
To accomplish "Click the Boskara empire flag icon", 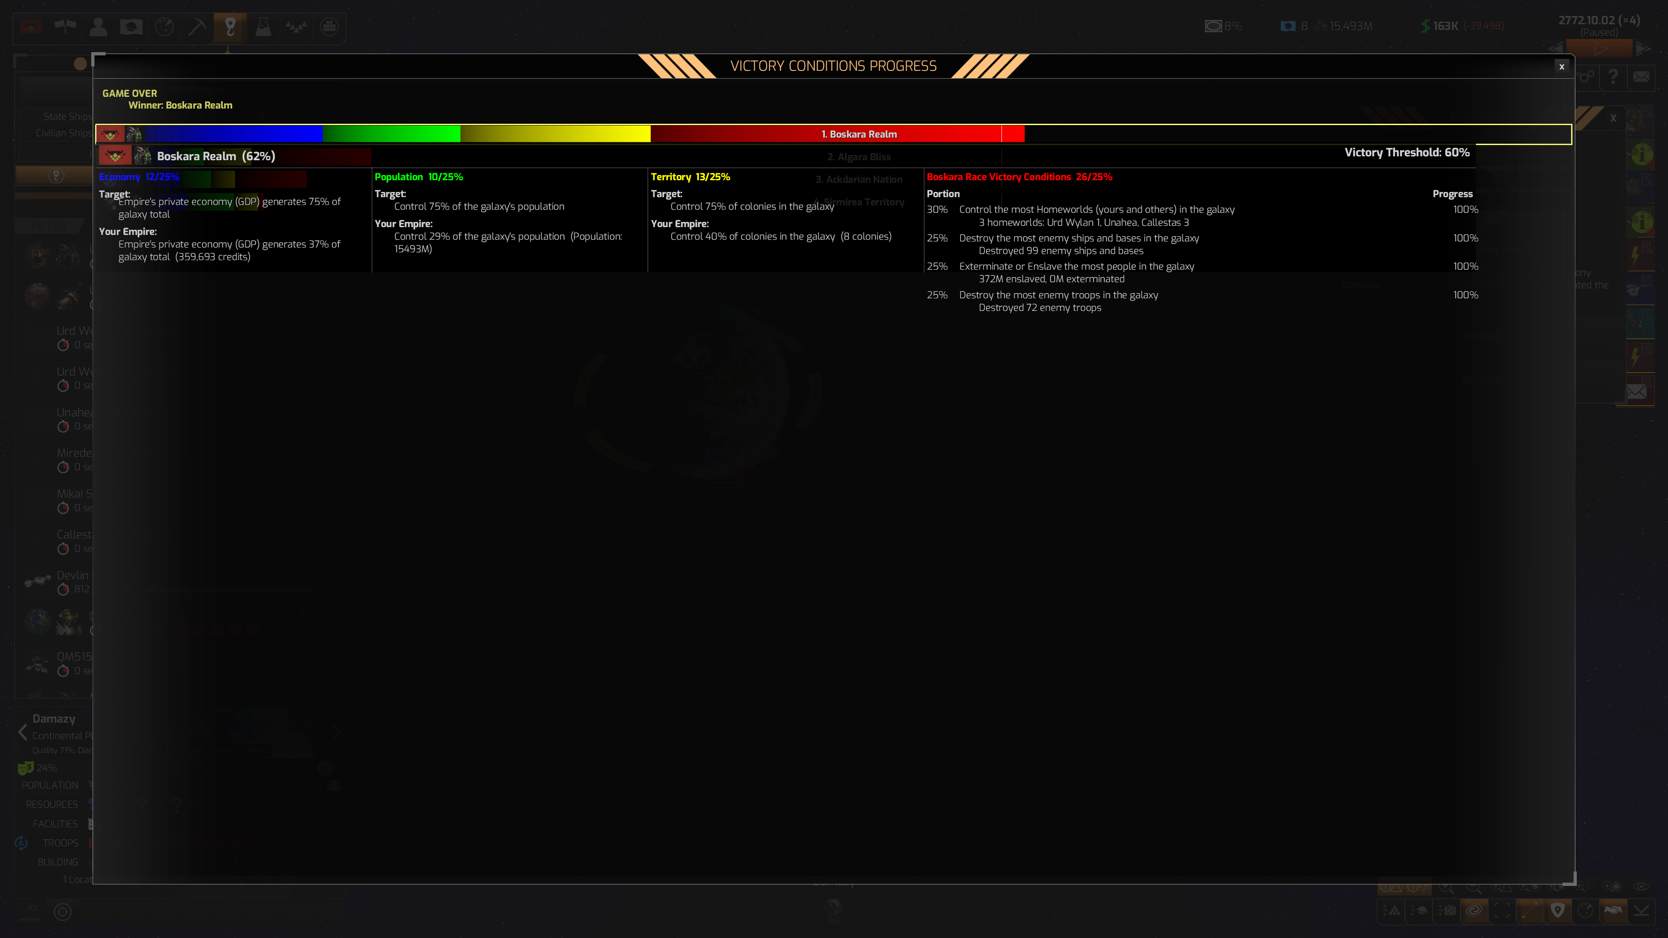I will click(x=31, y=26).
